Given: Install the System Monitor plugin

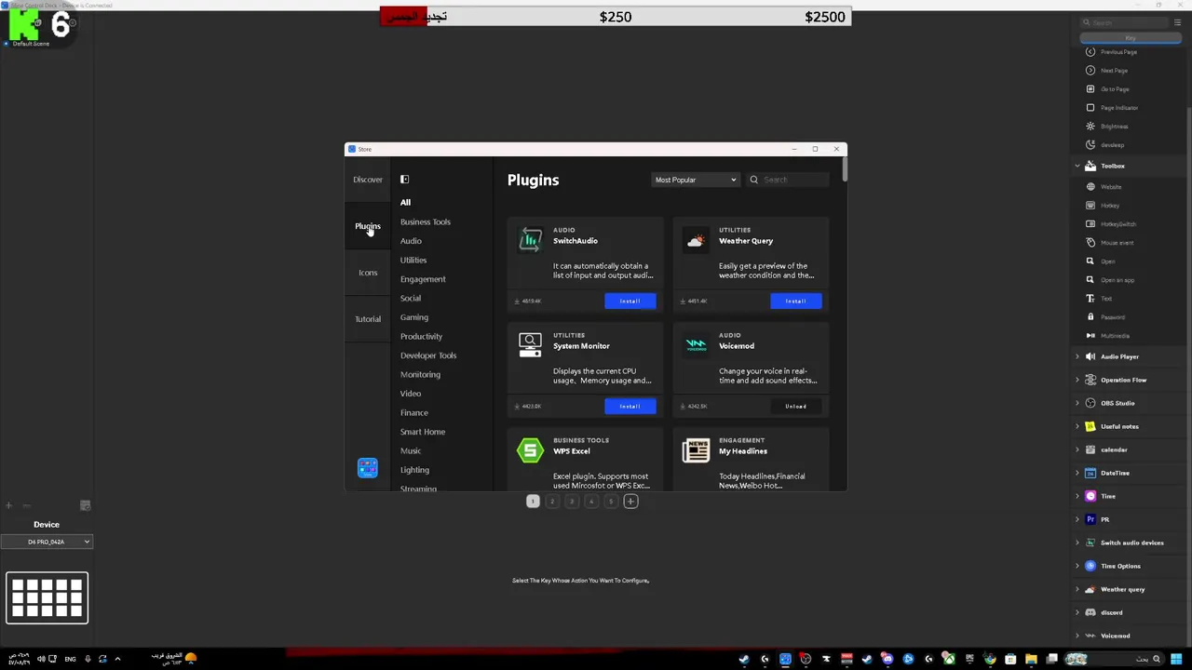Looking at the screenshot, I should pos(630,406).
